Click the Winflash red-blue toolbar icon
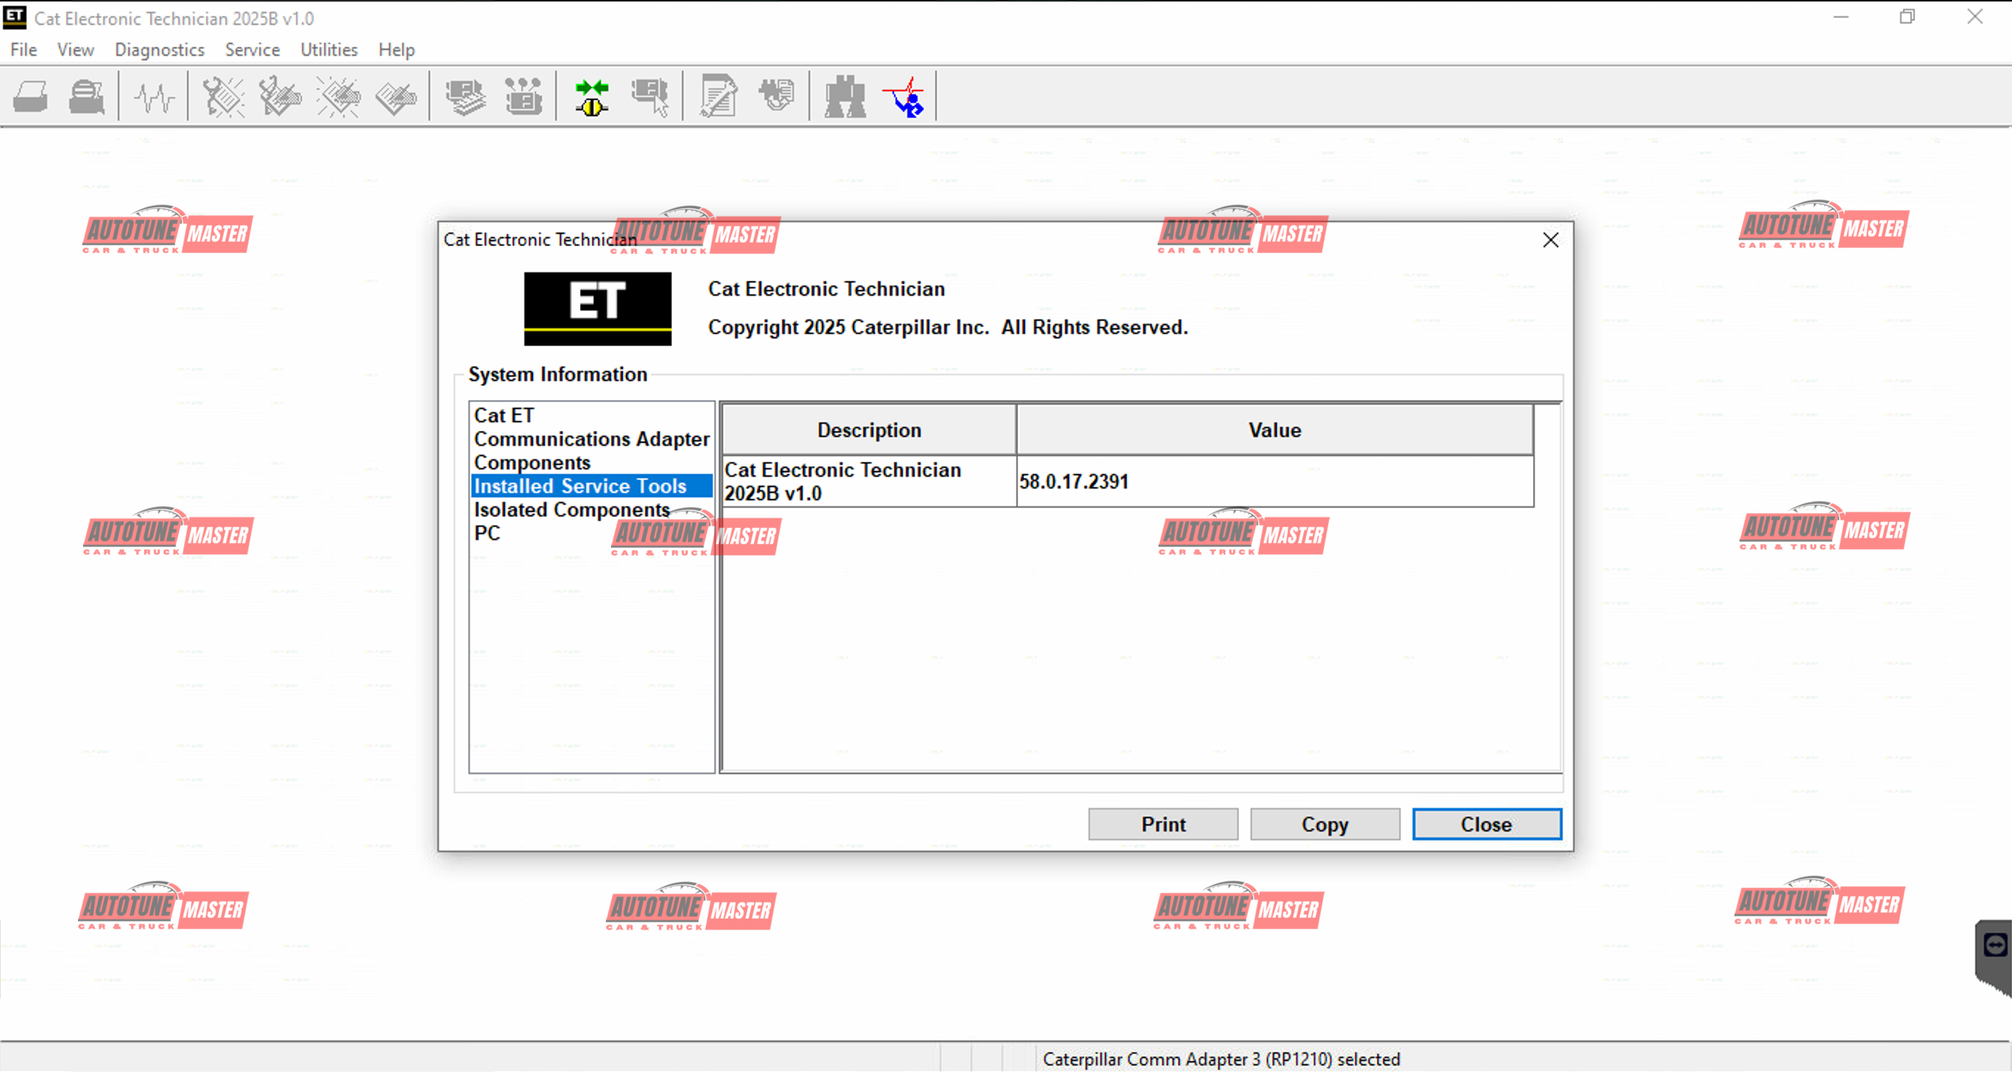 click(906, 97)
